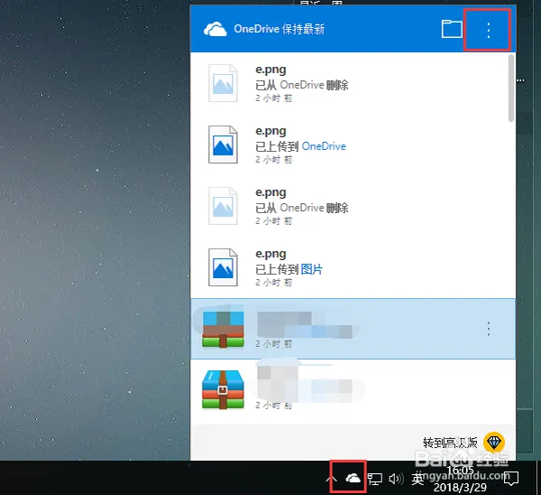Click 转到高级版 upgrade link
Screen dimensions: 541x495
point(450,443)
